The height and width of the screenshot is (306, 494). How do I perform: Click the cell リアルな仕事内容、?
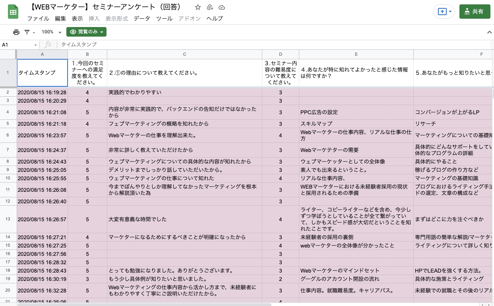pos(356,178)
